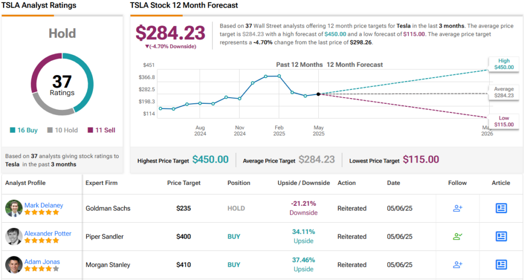Sort by Expert Firm column header
The image size is (524, 280).
click(102, 183)
